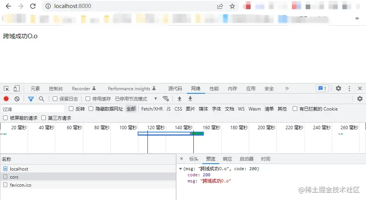
Task: Select the localhost request row
Action: 88,169
